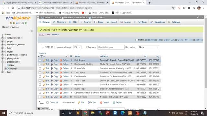
Task: Open browser extensions puzzle icon
Action: coord(189,8)
